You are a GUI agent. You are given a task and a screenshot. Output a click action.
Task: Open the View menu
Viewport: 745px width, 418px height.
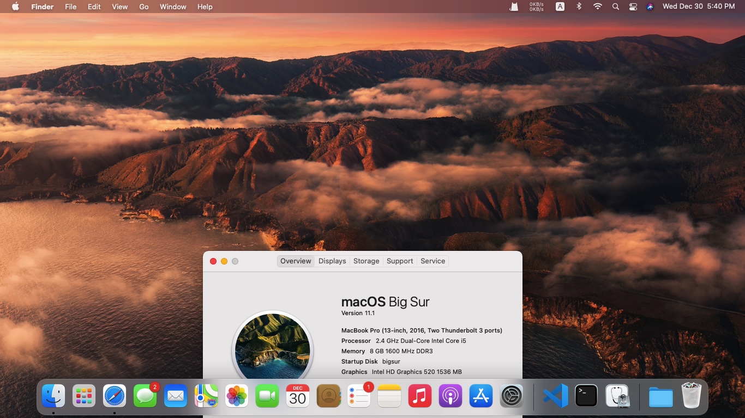(x=120, y=7)
